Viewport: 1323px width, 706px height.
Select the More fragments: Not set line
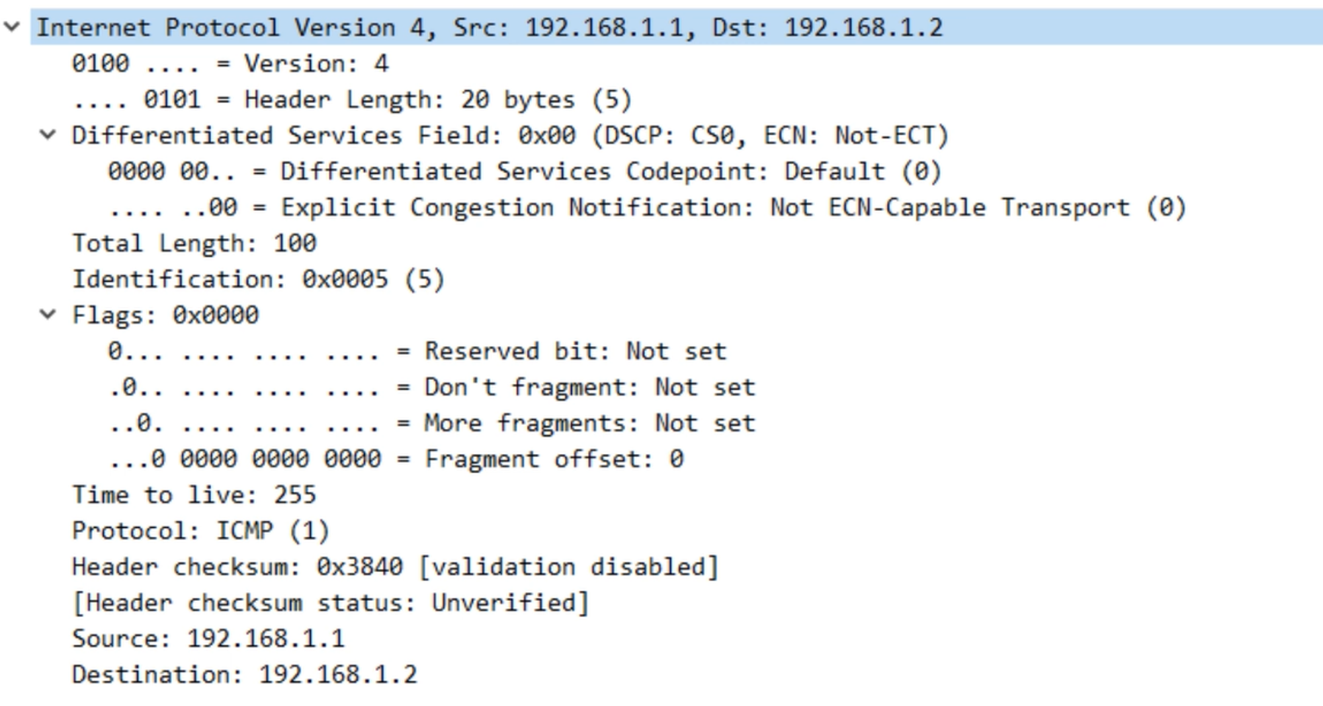coord(431,422)
